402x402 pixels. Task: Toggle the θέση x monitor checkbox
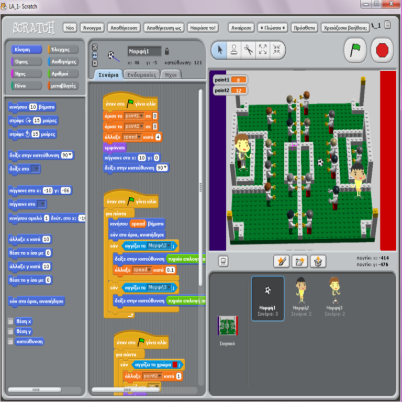[10, 321]
